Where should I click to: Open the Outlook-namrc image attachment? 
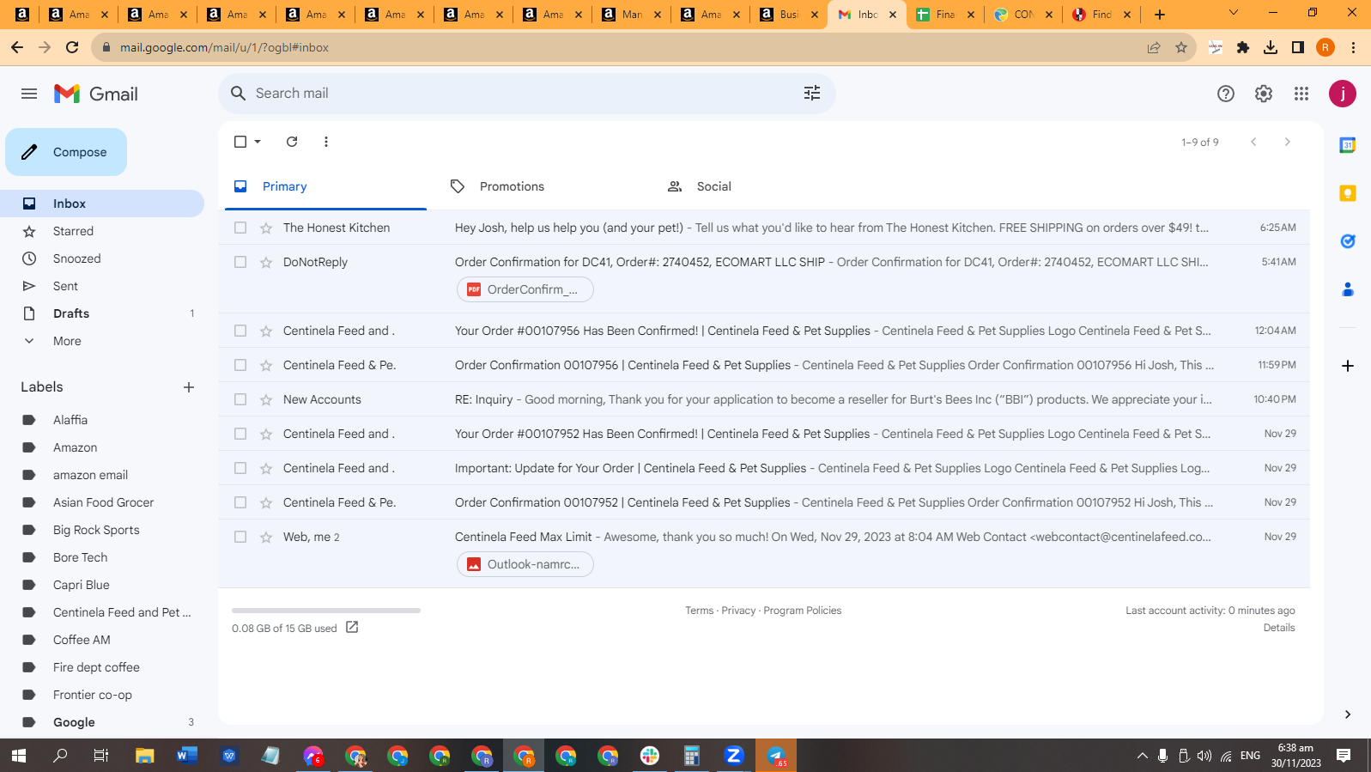tap(525, 564)
